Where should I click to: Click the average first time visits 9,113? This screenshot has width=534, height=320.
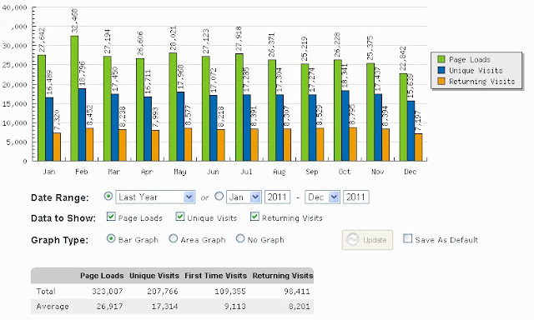(x=235, y=307)
